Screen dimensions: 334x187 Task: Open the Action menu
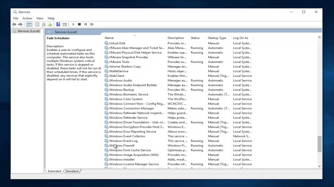tap(27, 18)
